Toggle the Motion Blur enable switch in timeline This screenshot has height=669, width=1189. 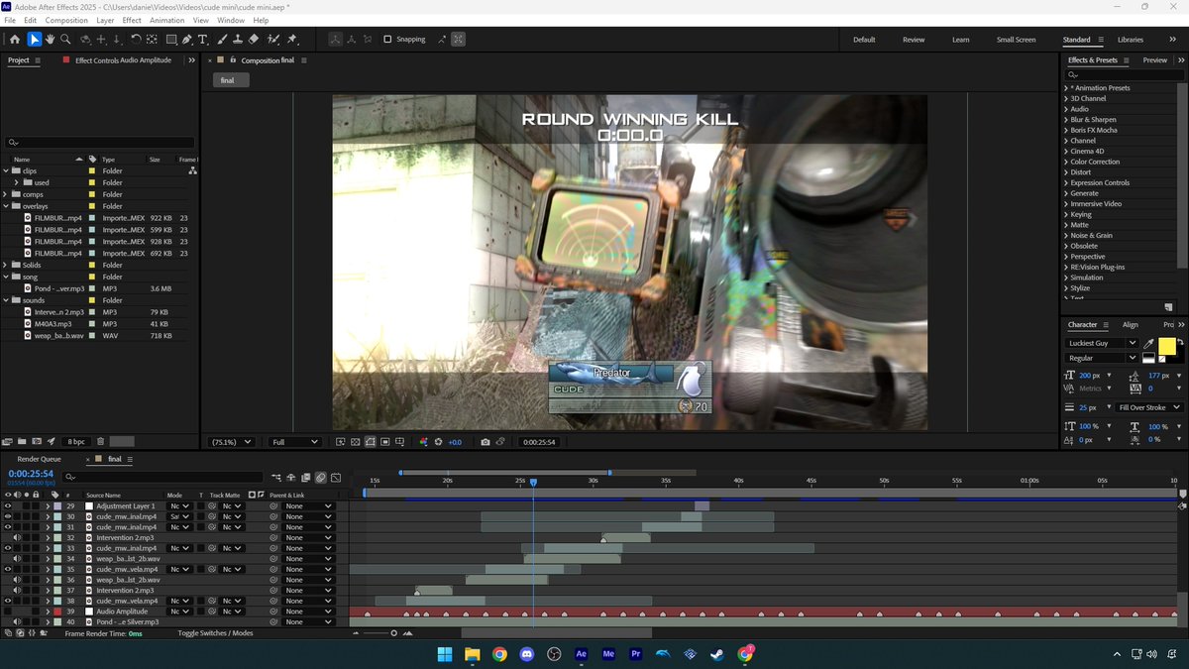pos(321,478)
